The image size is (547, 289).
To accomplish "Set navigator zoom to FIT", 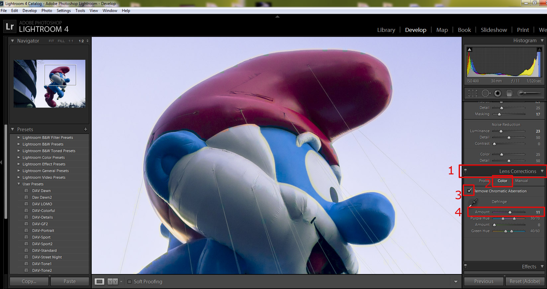I will [x=51, y=41].
